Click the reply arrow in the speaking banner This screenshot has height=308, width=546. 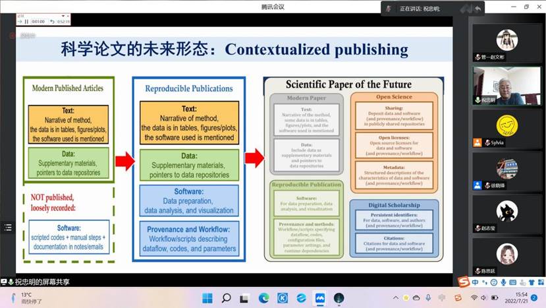pyautogui.click(x=478, y=8)
